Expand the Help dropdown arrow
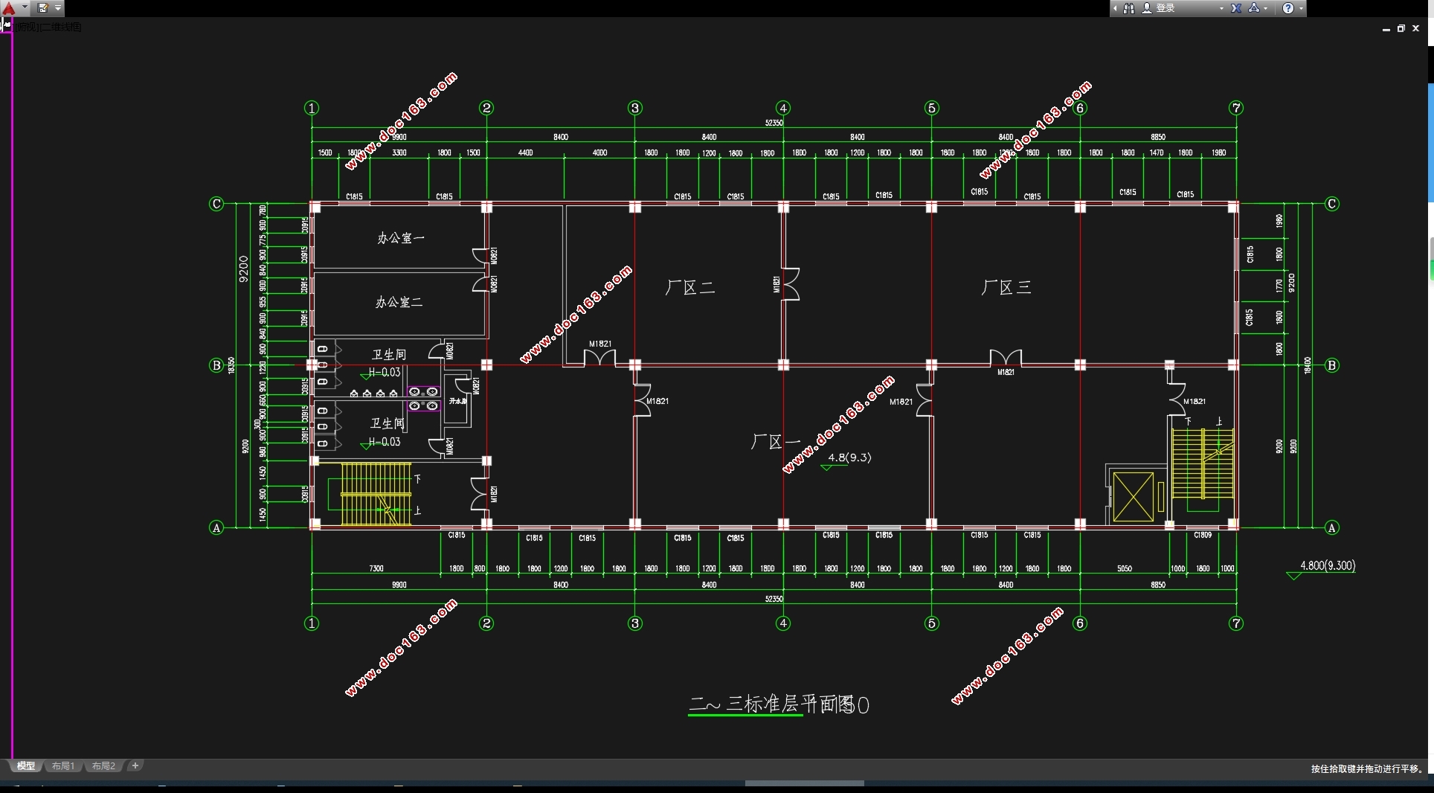 pos(1301,8)
